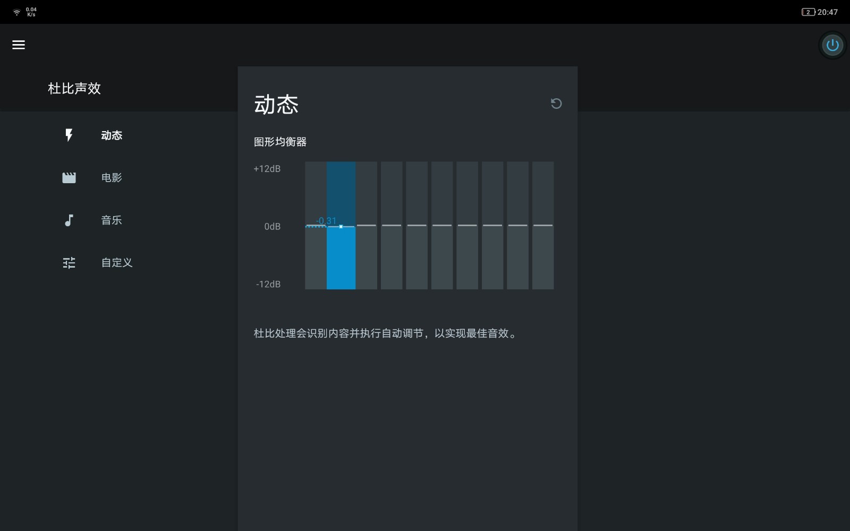The height and width of the screenshot is (531, 850).
Task: Toggle the Dolby power button
Action: (832, 45)
